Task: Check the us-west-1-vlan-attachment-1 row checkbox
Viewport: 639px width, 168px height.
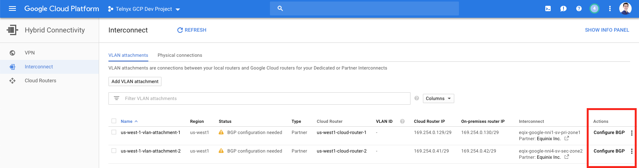Action: coord(114,132)
